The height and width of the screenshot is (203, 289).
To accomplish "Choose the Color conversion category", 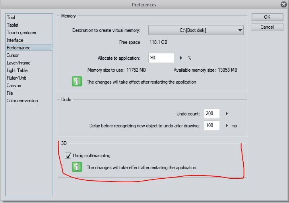I will [x=22, y=101].
